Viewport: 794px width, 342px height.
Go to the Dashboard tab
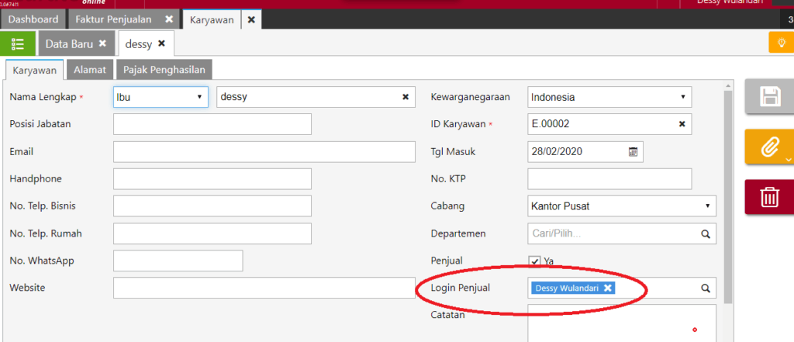click(33, 19)
